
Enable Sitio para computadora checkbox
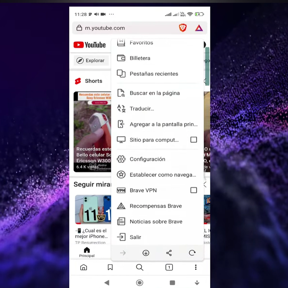point(193,140)
